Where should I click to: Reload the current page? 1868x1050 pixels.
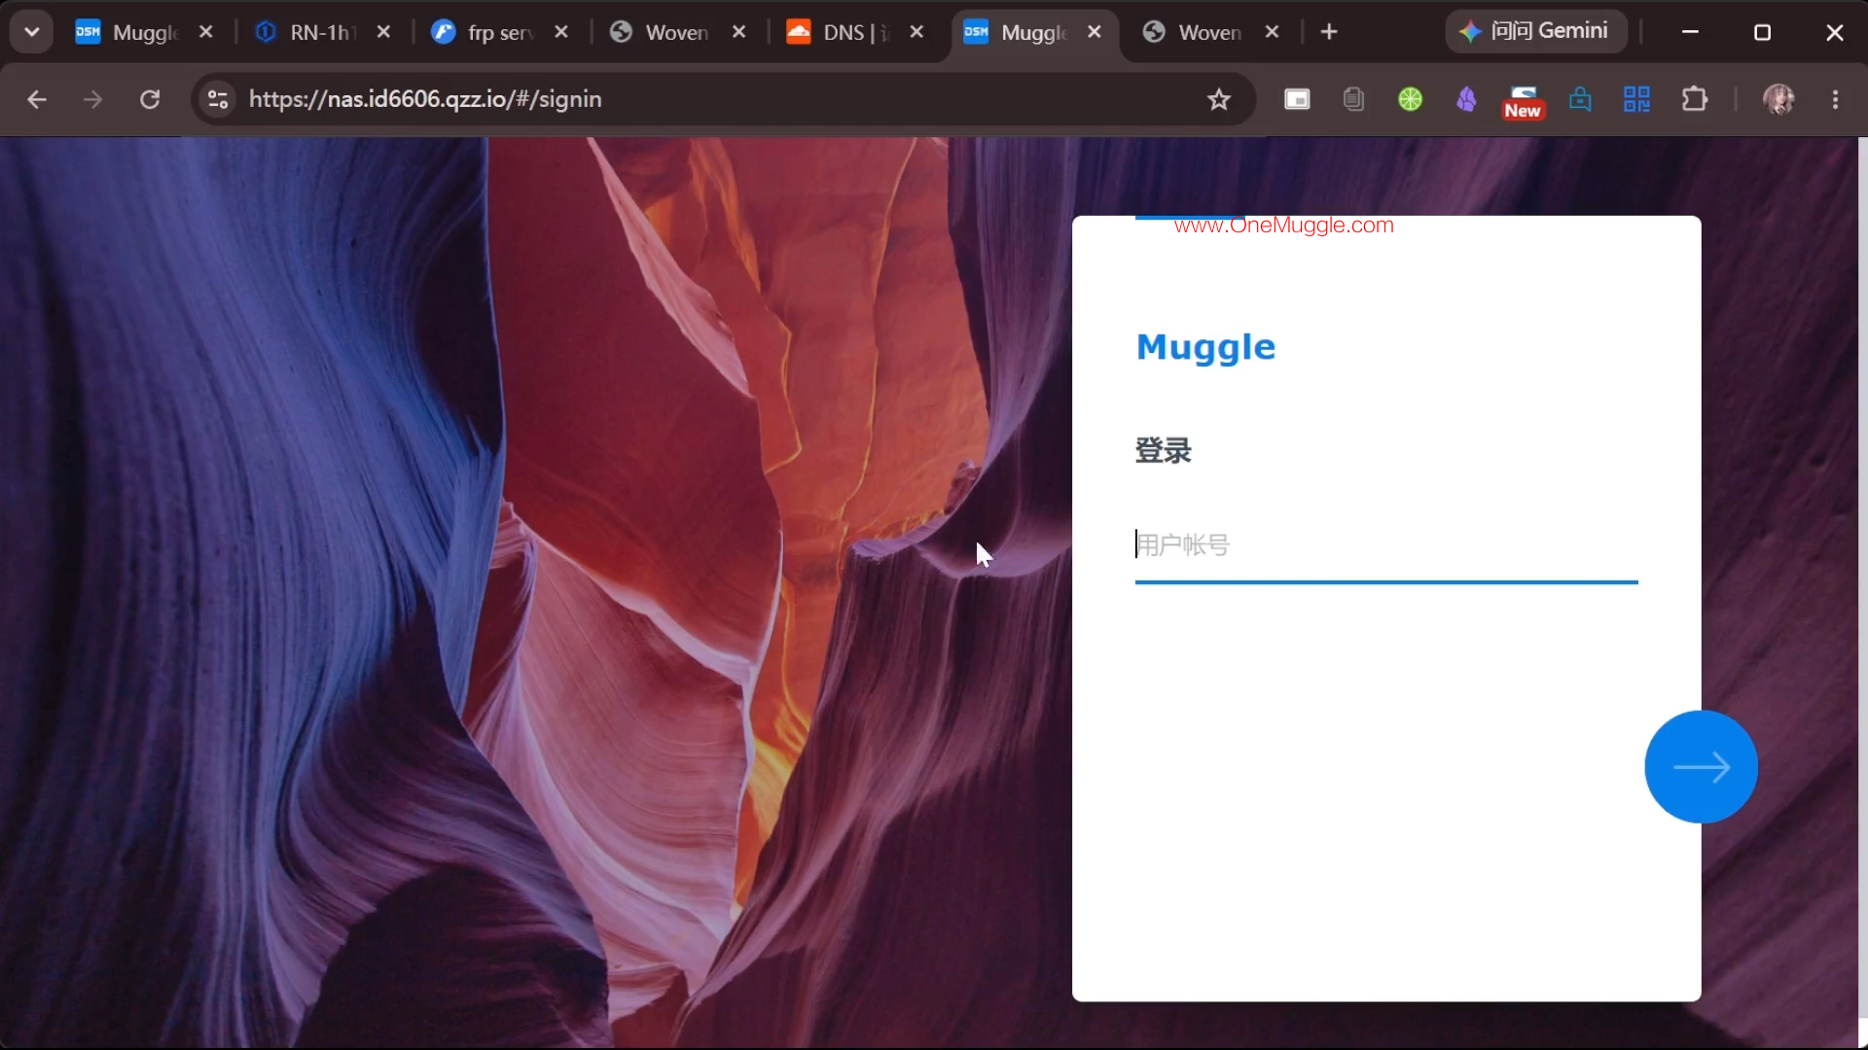tap(150, 99)
